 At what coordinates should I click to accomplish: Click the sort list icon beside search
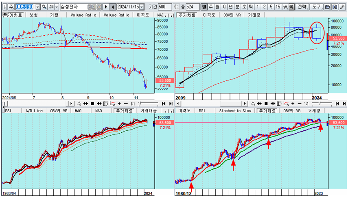click(x=51, y=7)
